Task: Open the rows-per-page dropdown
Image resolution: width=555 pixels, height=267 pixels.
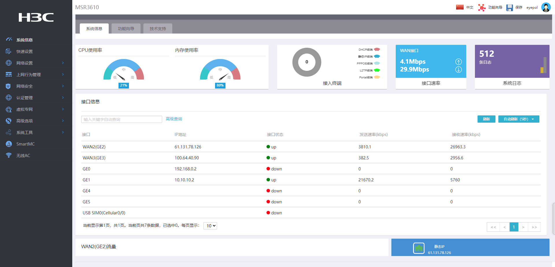Action: 210,226
